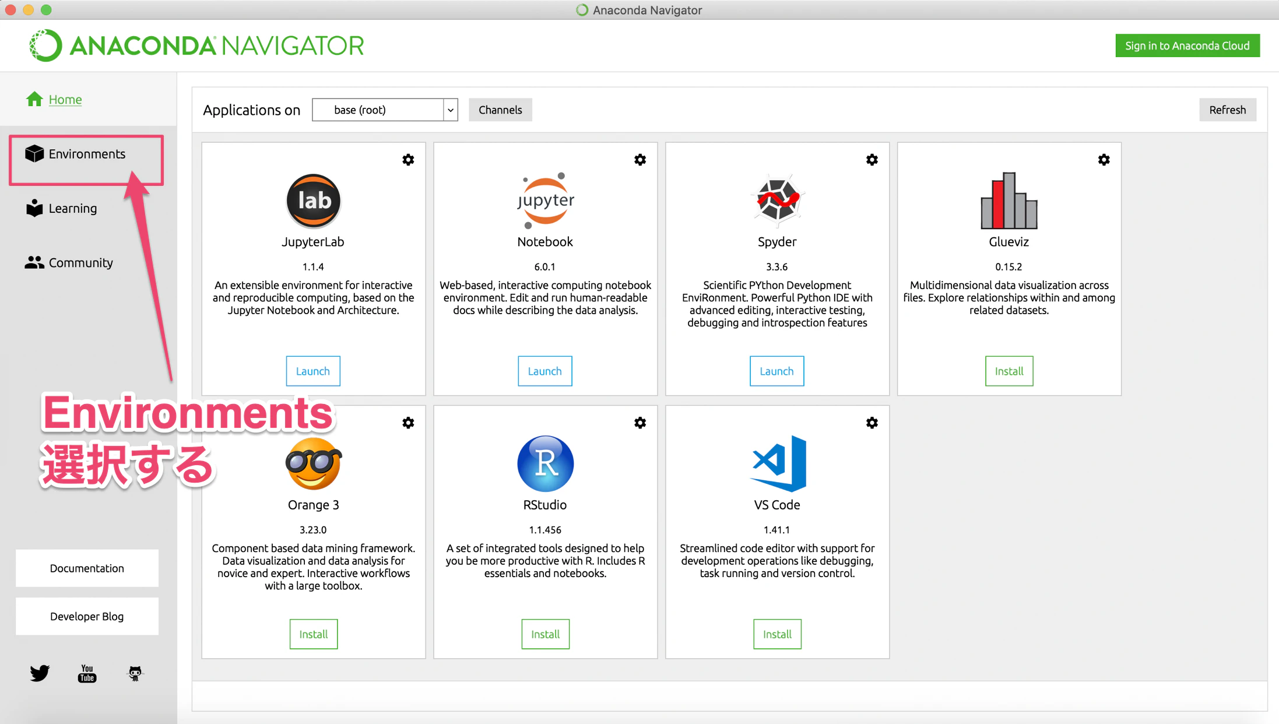
Task: Open Orange 3 card settings gear
Action: (x=408, y=423)
